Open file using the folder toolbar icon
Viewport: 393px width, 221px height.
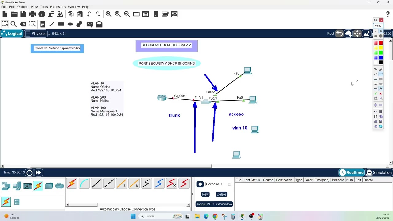pyautogui.click(x=14, y=14)
